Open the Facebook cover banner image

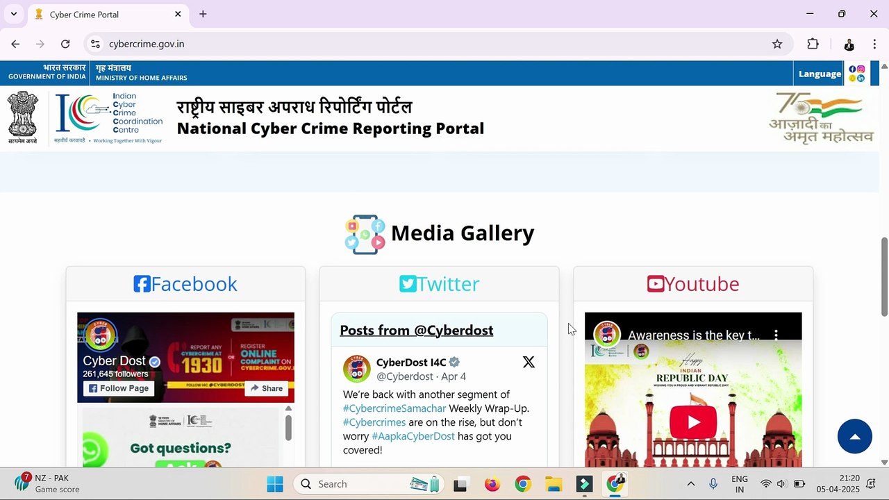[186, 357]
